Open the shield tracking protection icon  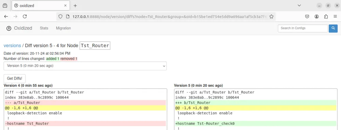pyautogui.click(x=60, y=17)
